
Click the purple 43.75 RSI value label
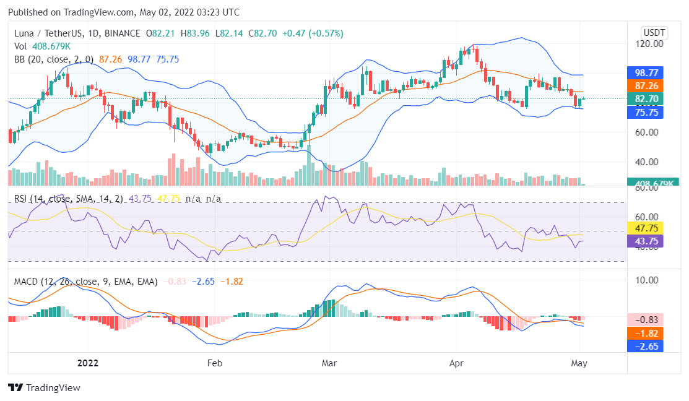(x=646, y=241)
